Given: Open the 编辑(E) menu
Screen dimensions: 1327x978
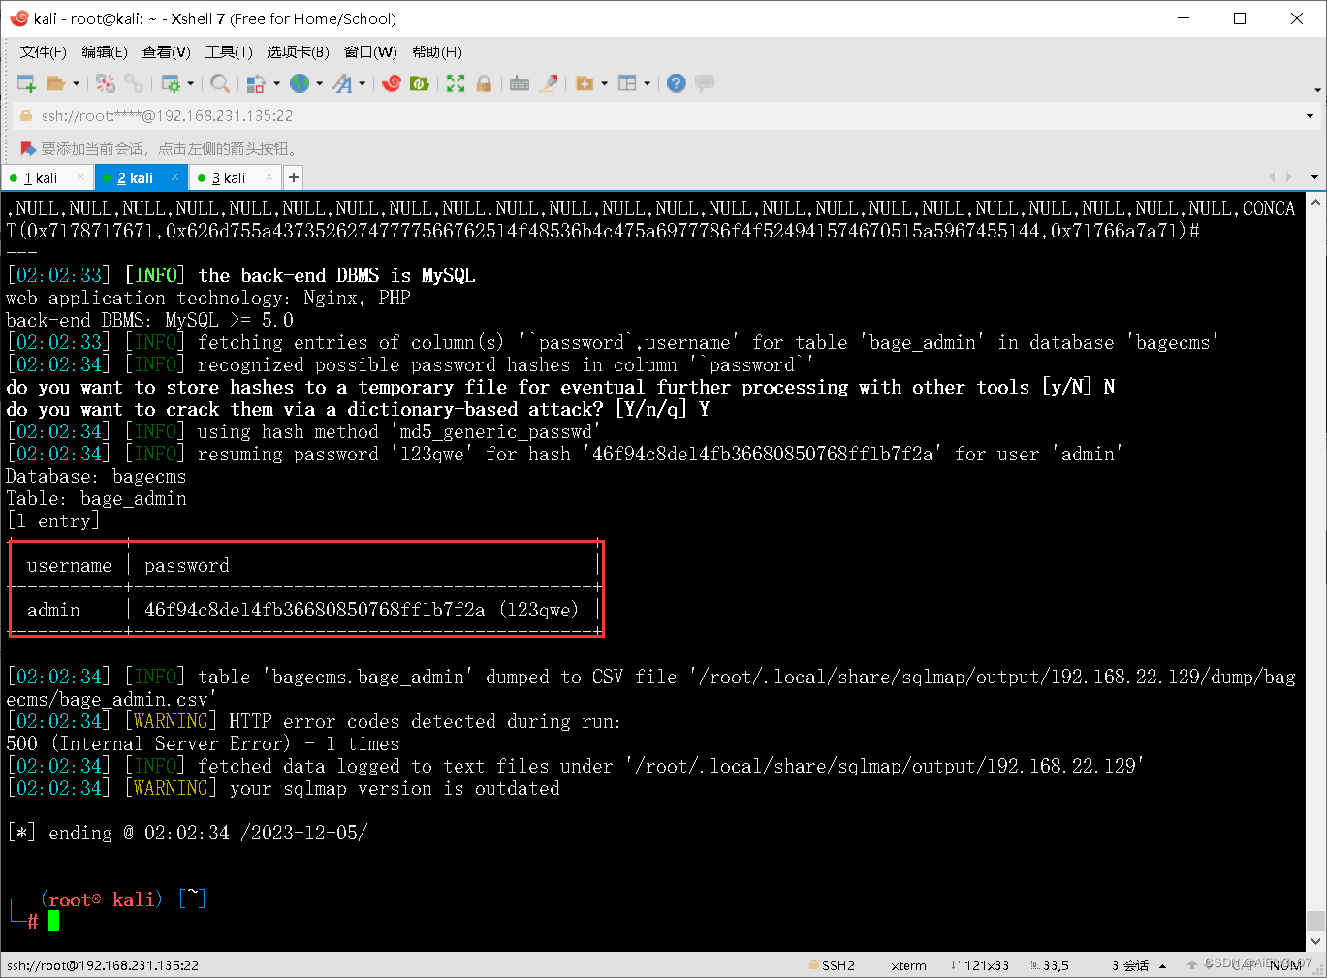Looking at the screenshot, I should pyautogui.click(x=105, y=52).
